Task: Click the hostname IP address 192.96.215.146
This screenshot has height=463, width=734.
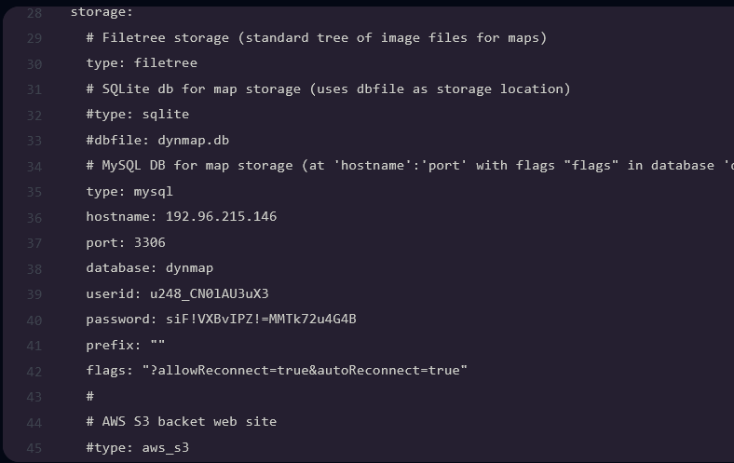Action: coord(221,217)
